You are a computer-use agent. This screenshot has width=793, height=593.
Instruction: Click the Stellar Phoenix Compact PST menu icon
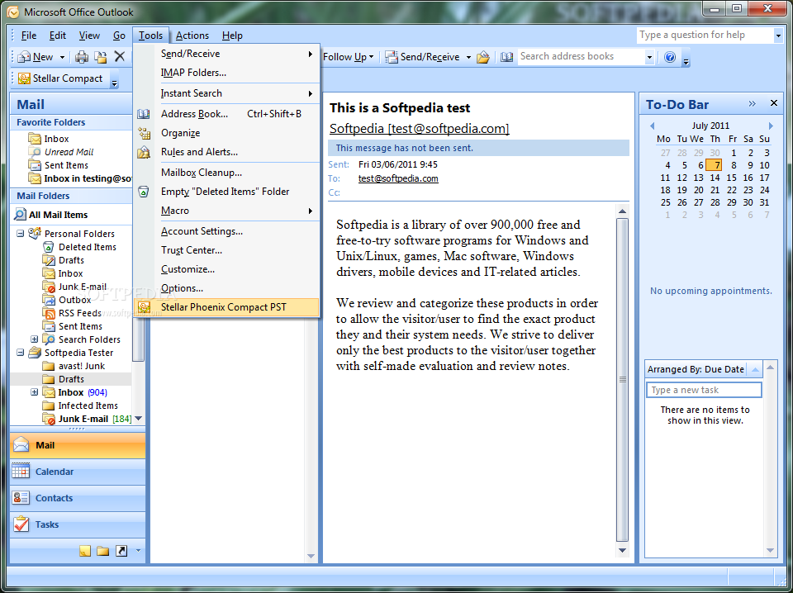pos(144,307)
